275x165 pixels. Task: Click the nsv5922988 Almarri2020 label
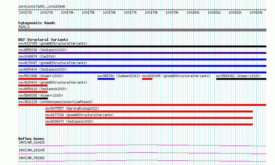coord(41,76)
